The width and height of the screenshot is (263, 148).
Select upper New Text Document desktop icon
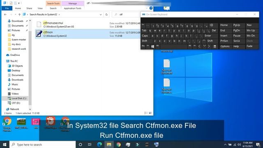pos(167,67)
